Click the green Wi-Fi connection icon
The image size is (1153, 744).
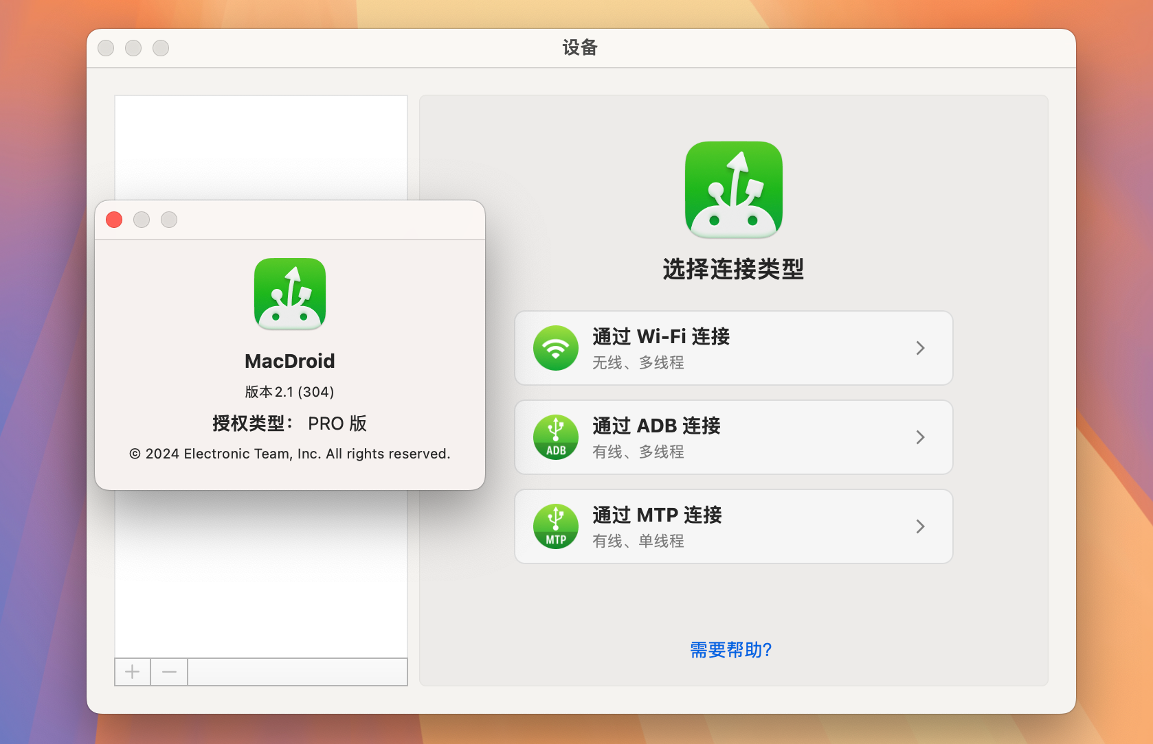click(x=555, y=348)
